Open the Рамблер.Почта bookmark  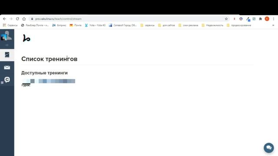point(35,25)
